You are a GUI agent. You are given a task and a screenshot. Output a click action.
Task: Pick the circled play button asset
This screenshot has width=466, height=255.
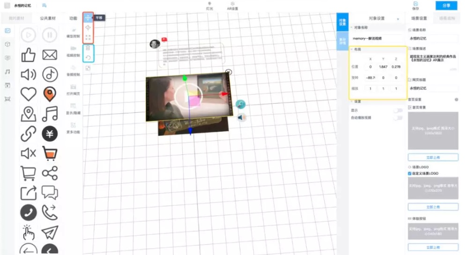point(28,35)
